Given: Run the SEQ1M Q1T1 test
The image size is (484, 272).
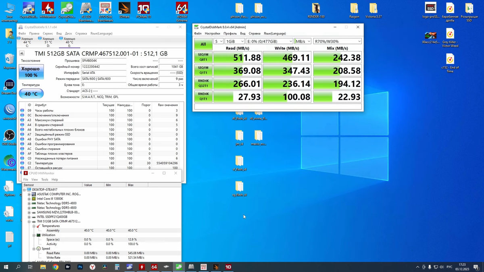Looking at the screenshot, I should click(203, 71).
